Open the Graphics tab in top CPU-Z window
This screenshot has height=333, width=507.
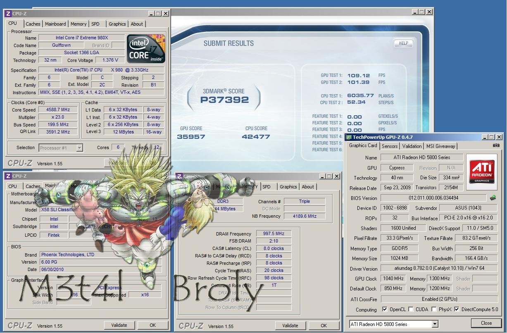coord(117,24)
